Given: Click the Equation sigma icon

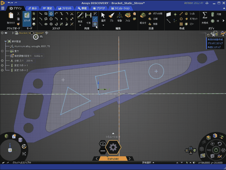Looking at the screenshot, I should pyautogui.click(x=205, y=15).
